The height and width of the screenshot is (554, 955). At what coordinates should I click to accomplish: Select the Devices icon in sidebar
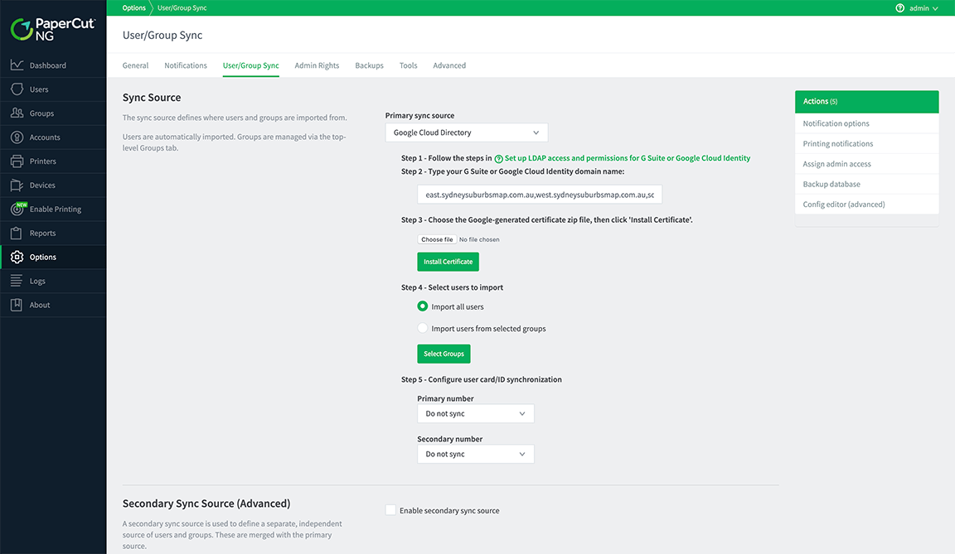17,185
